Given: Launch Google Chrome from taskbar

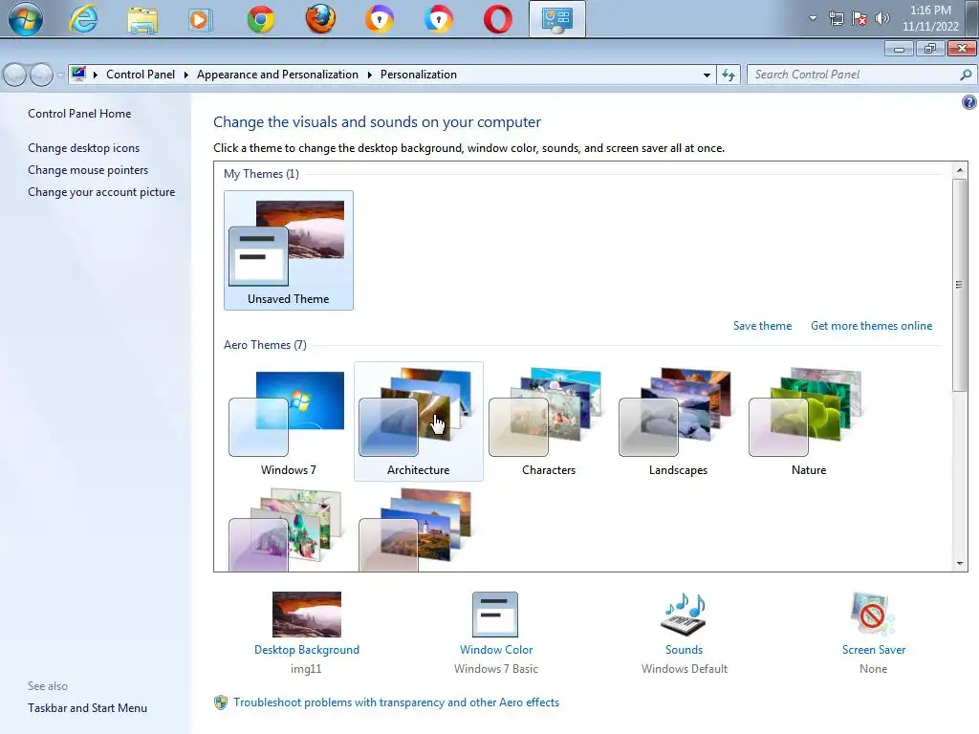Looking at the screenshot, I should [260, 19].
